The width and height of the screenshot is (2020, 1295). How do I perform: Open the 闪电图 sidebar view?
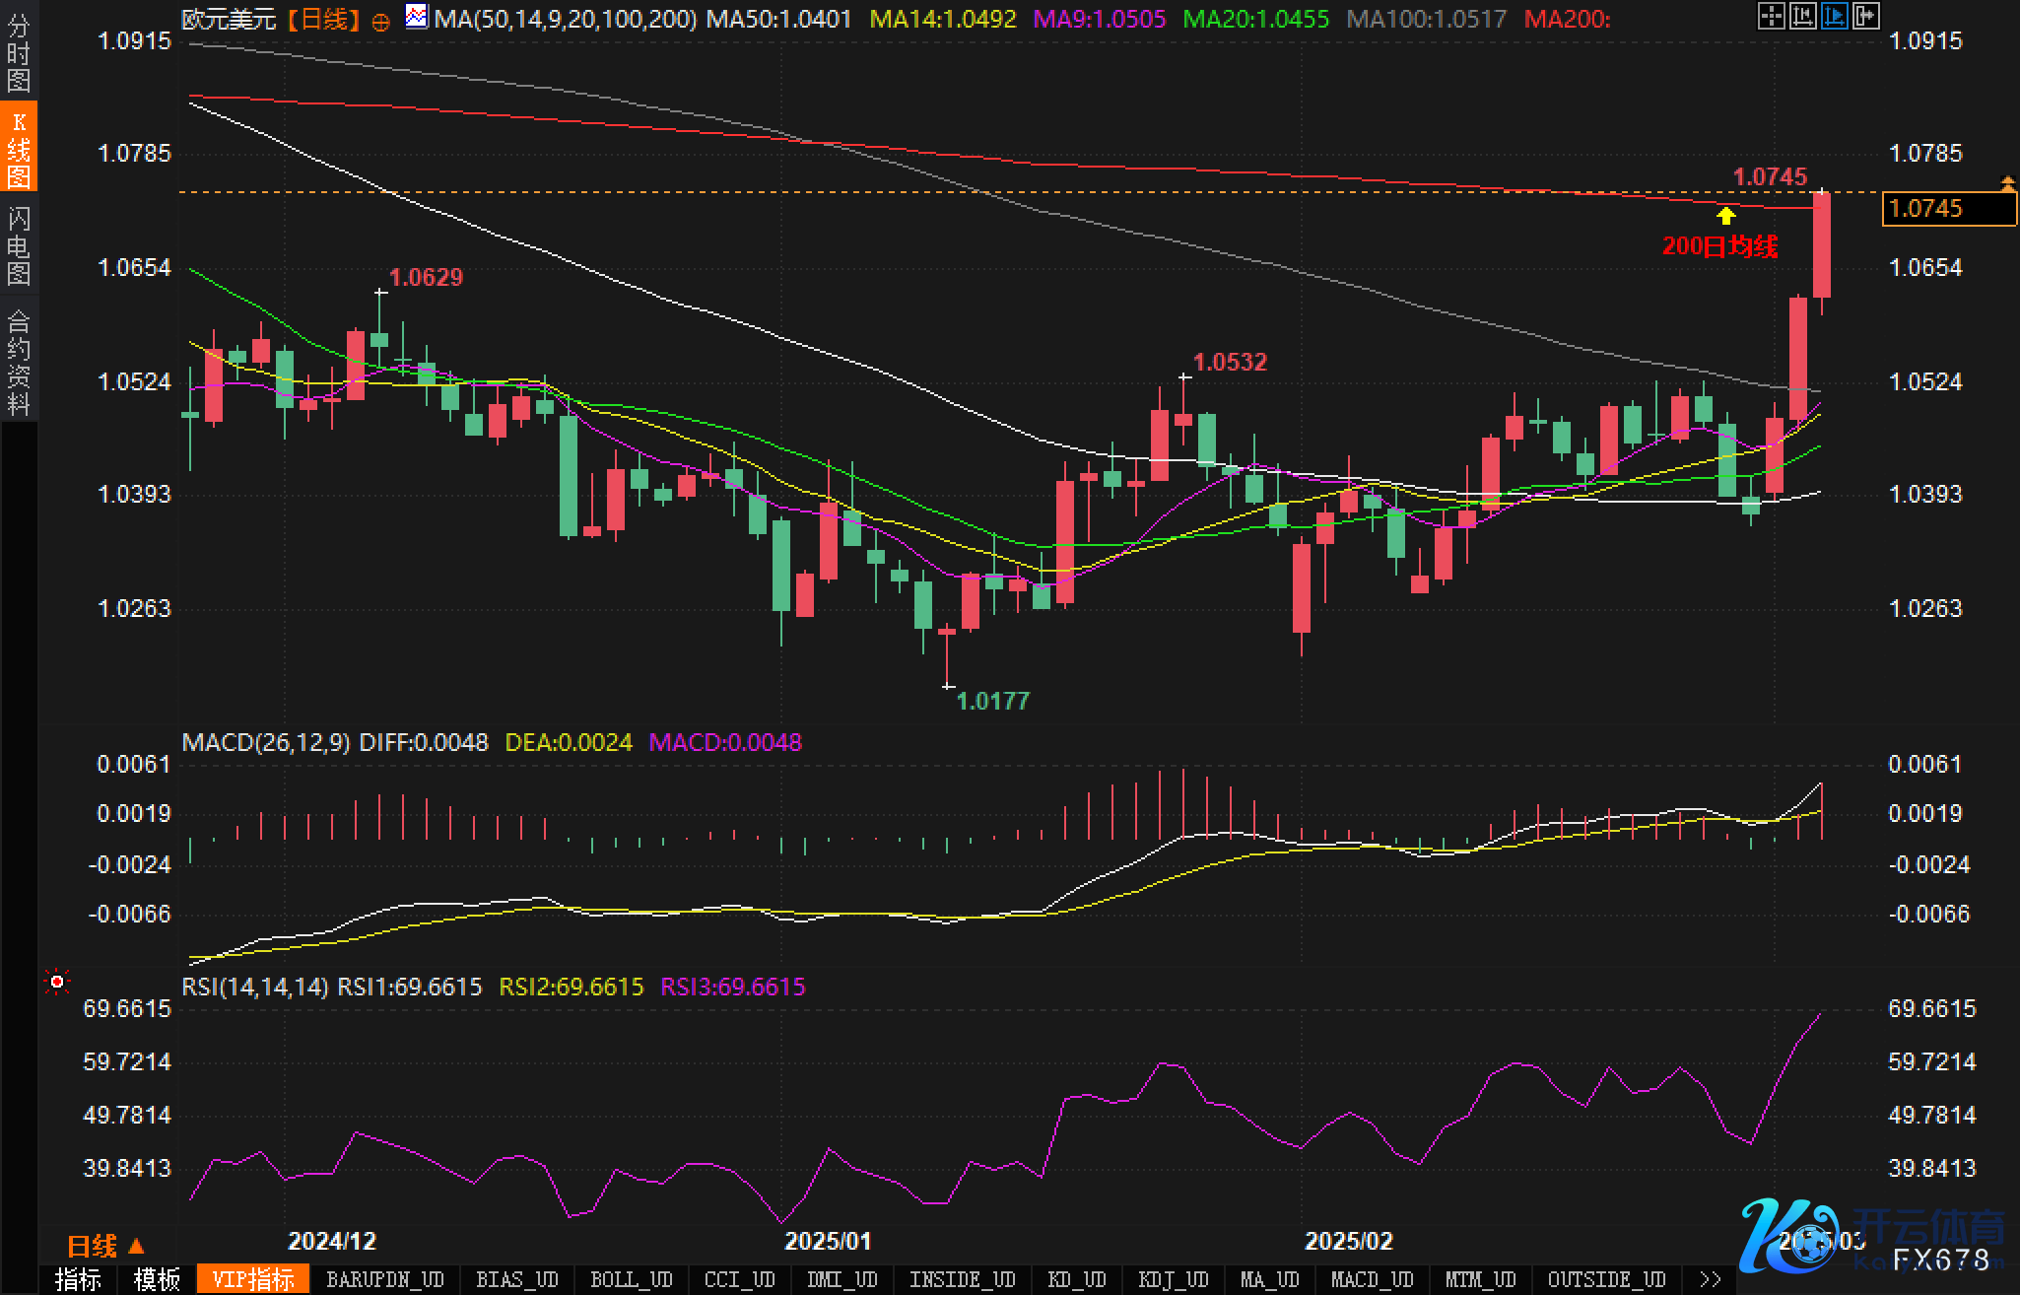19,246
